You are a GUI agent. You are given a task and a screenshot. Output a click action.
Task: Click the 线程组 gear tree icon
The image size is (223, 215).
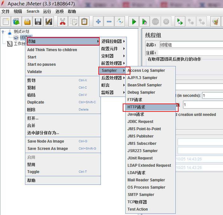pyautogui.click(x=16, y=37)
